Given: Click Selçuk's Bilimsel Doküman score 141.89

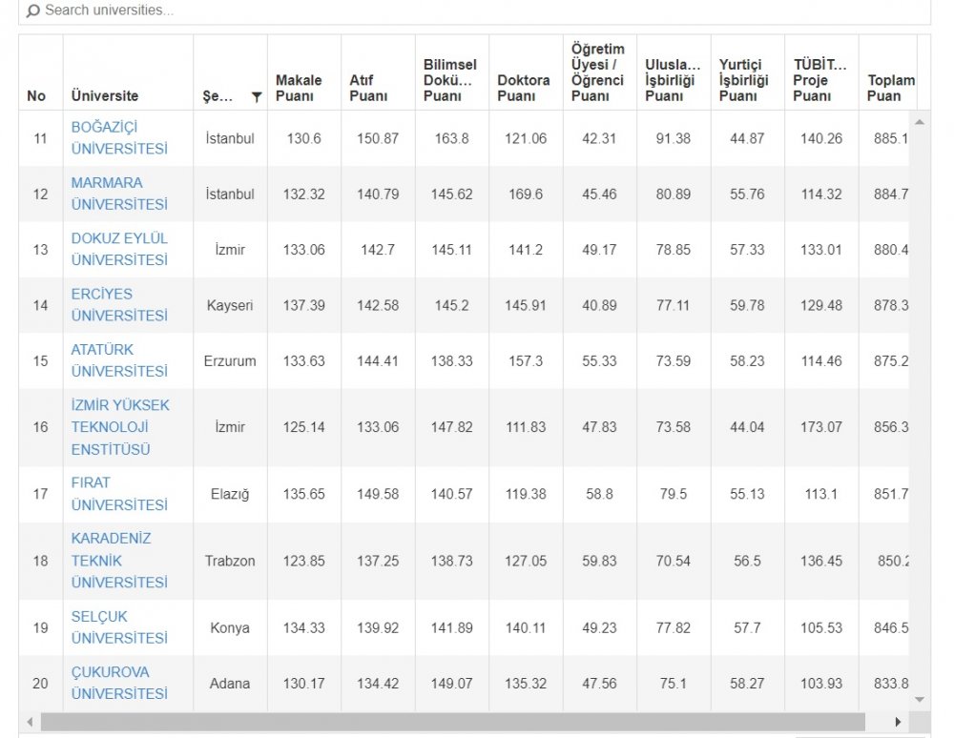Looking at the screenshot, I should pos(451,628).
